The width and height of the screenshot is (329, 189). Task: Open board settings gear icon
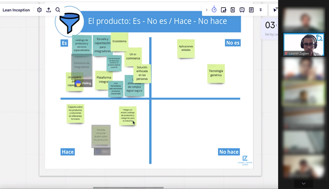click(x=39, y=10)
